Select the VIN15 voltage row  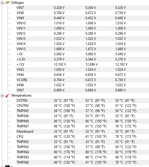[83, 49]
